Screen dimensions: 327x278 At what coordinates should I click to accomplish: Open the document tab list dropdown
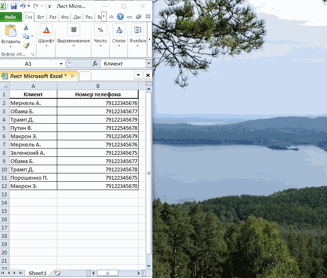click(x=138, y=75)
